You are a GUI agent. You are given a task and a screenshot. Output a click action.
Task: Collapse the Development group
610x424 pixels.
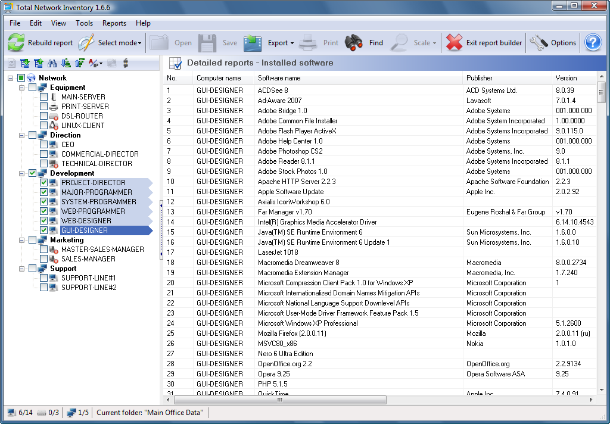point(22,173)
